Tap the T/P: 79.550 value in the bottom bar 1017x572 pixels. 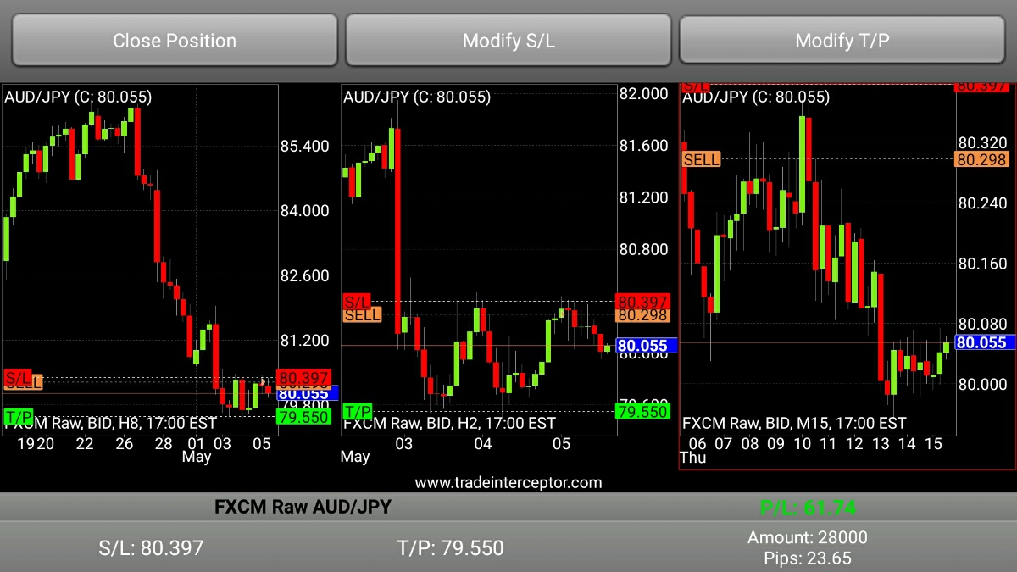click(x=450, y=547)
